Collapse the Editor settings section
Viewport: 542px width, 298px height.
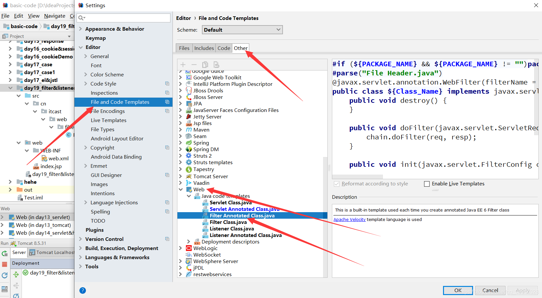click(81, 47)
